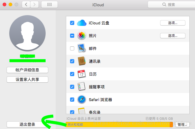
Task: Click the iCloud Drive cloud icon
Action: pyautogui.click(x=82, y=23)
